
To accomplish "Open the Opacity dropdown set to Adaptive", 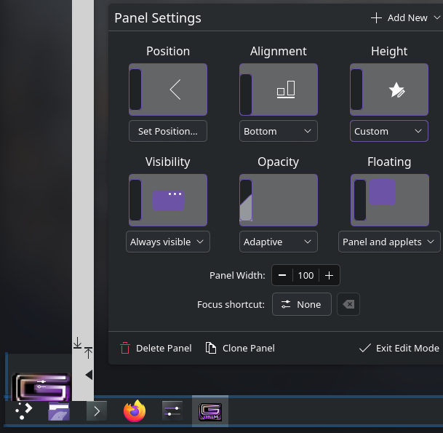I will [x=279, y=242].
